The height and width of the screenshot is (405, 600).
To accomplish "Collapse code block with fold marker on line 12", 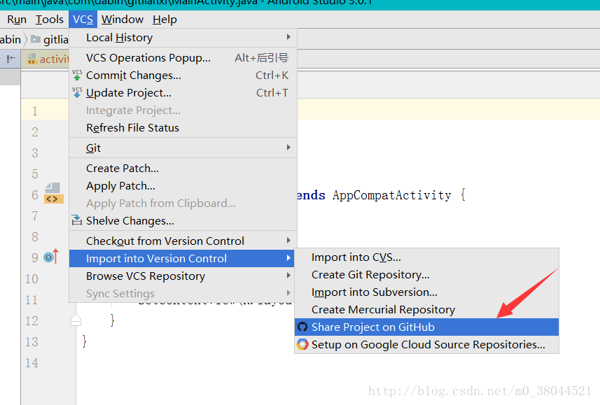I will [76, 320].
